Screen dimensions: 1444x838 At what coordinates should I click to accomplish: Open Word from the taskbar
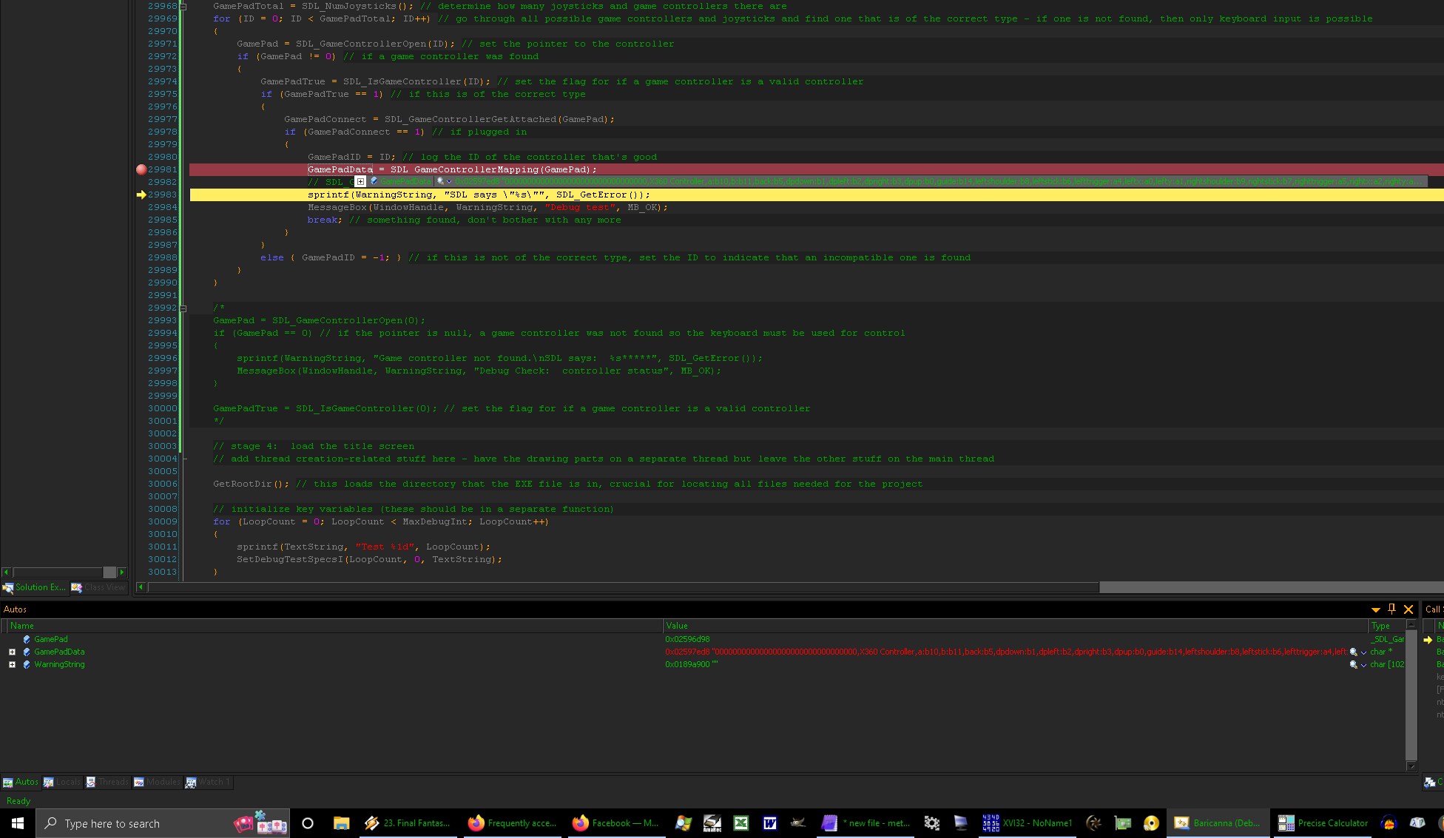point(769,823)
